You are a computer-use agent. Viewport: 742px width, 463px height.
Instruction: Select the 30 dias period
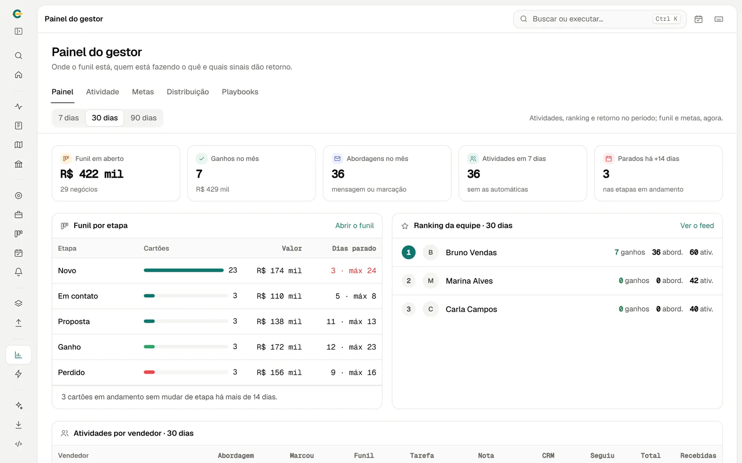[x=105, y=118]
